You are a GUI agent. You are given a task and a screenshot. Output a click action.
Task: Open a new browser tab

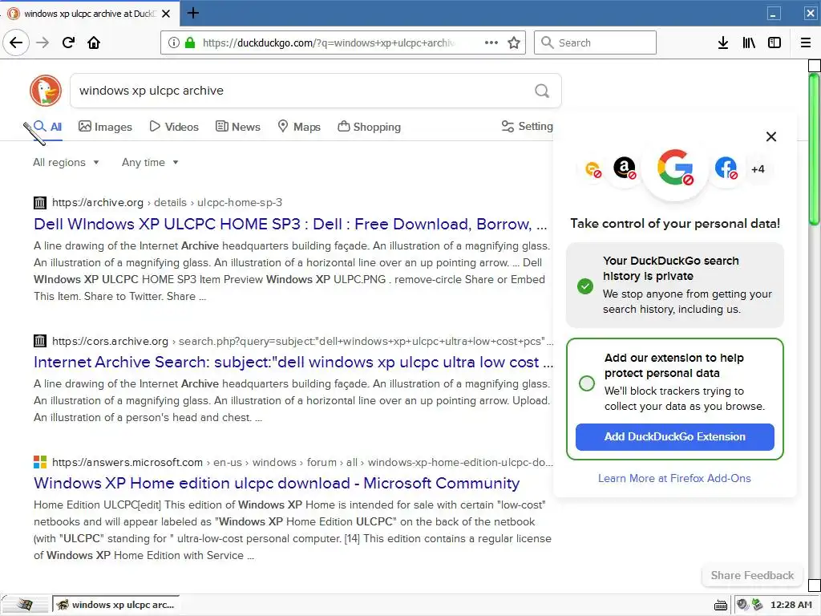tap(192, 13)
